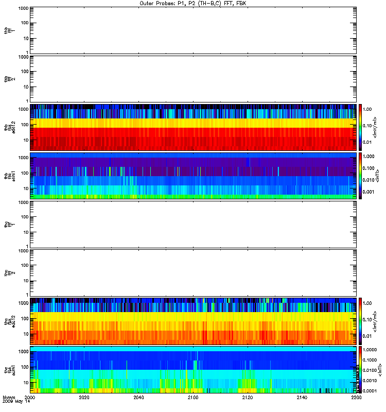Image resolution: width=386 pixels, height=412 pixels.
Task: Click the "2020" time axis label
Action: tap(84, 398)
